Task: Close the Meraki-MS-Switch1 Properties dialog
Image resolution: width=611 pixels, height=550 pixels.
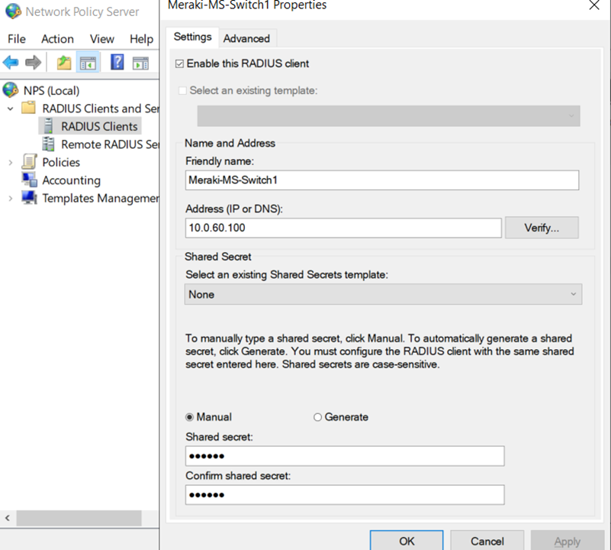Action: point(594,5)
